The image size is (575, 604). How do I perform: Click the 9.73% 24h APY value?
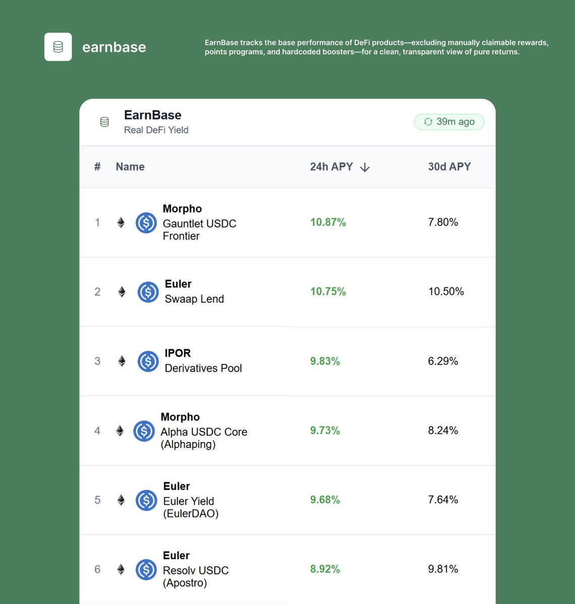point(325,430)
